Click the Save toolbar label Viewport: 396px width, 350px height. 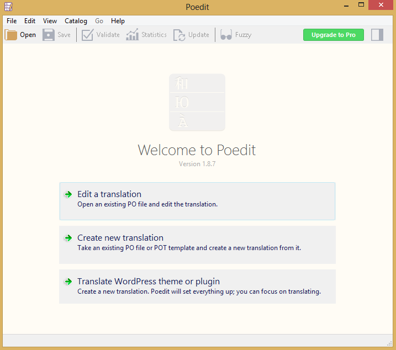[64, 35]
